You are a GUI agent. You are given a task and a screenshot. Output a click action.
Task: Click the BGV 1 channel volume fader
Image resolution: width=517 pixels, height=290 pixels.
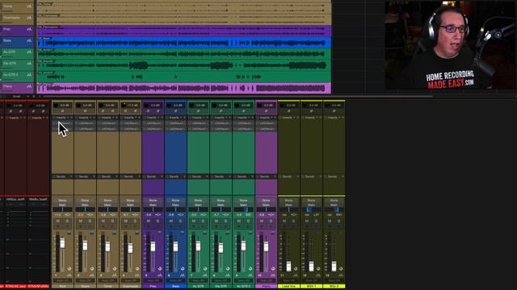point(311,266)
